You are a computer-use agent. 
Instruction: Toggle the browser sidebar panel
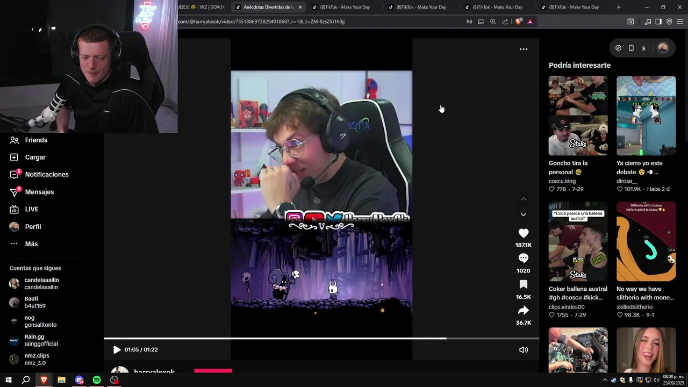click(x=658, y=21)
